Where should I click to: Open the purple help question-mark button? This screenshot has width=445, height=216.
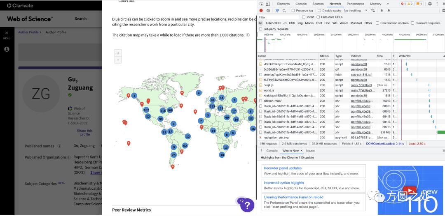coord(247,205)
